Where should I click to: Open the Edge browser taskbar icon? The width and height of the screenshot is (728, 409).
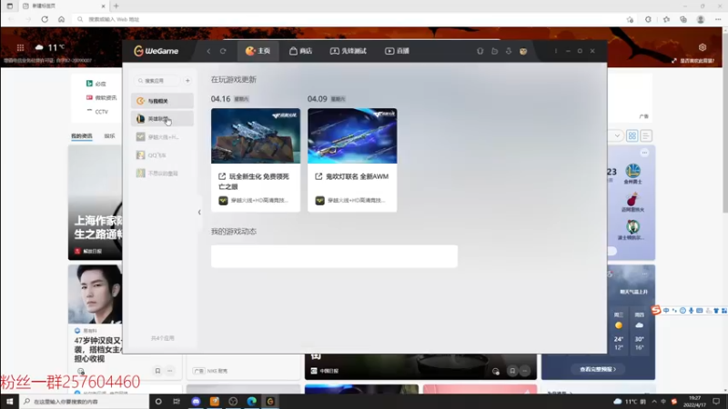coord(252,402)
